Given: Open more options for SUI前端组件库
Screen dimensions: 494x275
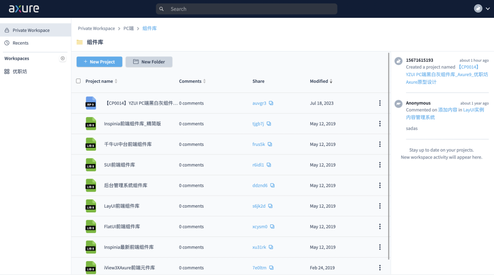Looking at the screenshot, I should [x=380, y=165].
